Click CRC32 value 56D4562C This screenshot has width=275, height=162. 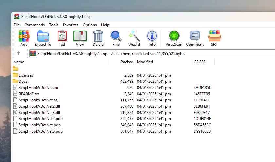202,125
